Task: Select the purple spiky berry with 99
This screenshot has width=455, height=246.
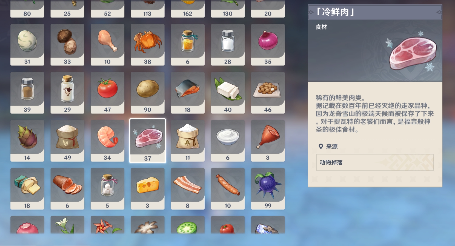Action: click(x=268, y=189)
